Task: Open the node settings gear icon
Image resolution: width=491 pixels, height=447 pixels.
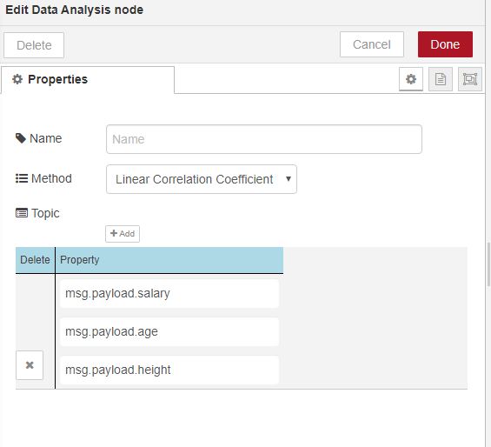Action: pos(411,79)
